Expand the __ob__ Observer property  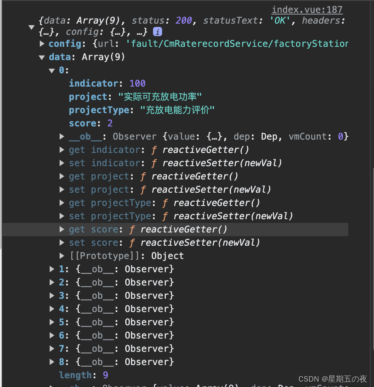62,136
